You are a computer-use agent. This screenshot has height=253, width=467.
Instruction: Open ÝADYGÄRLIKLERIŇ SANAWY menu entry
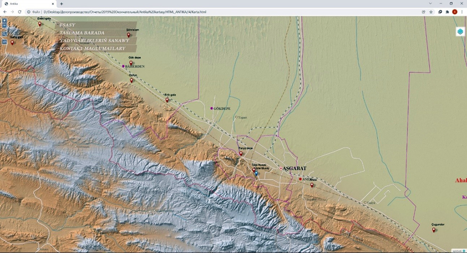[x=94, y=41]
